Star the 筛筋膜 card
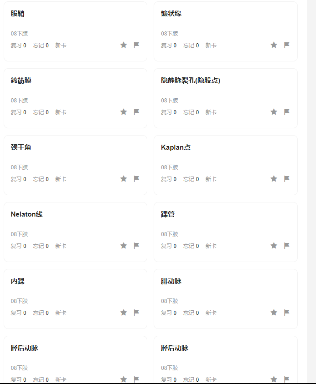The height and width of the screenshot is (384, 316). [124, 112]
